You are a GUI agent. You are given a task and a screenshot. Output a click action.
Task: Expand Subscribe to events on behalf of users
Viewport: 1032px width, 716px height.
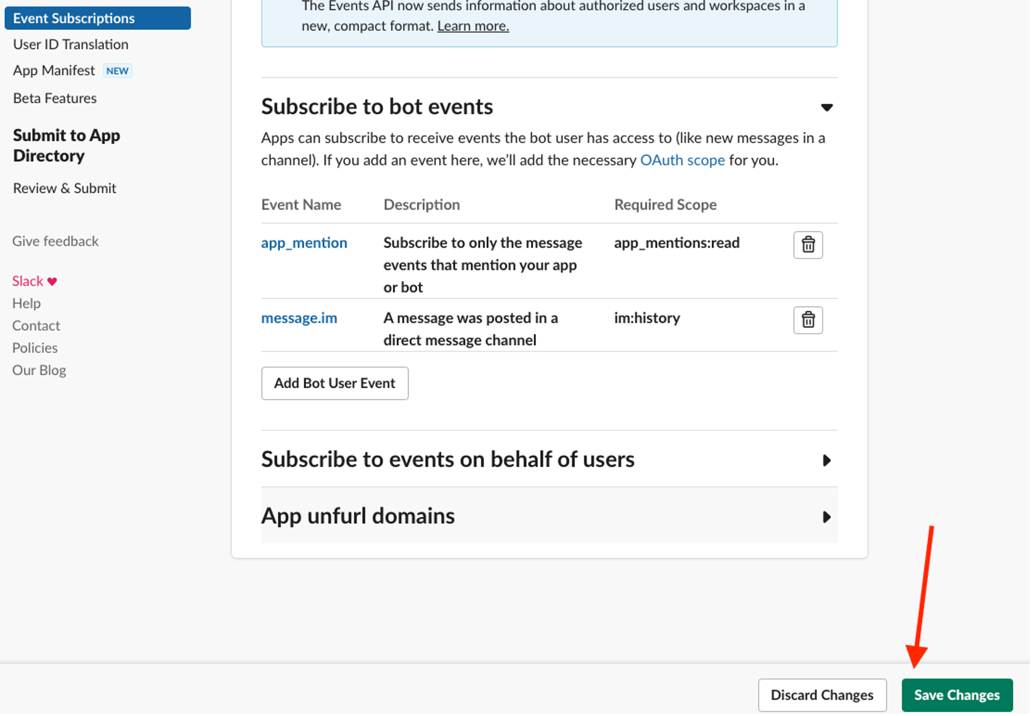827,460
